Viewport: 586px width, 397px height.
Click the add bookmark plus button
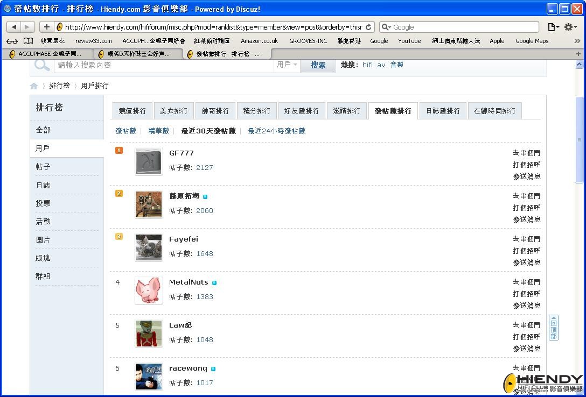click(x=47, y=27)
